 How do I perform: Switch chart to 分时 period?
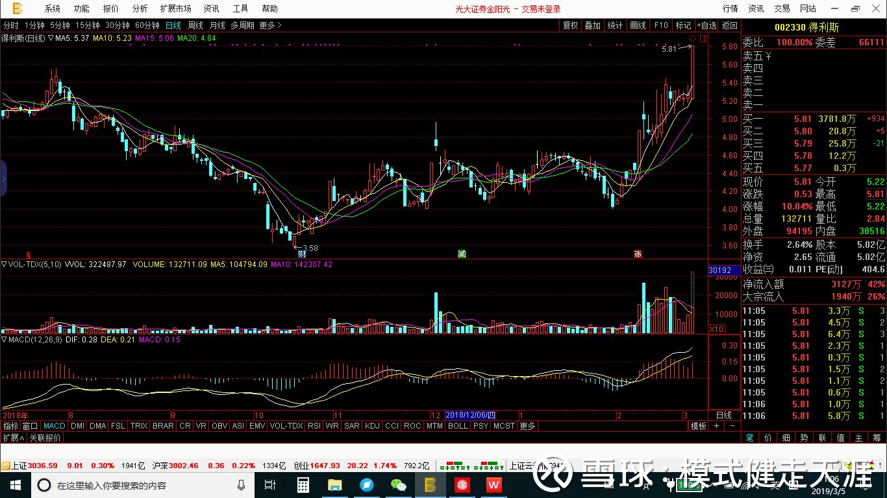tap(11, 25)
